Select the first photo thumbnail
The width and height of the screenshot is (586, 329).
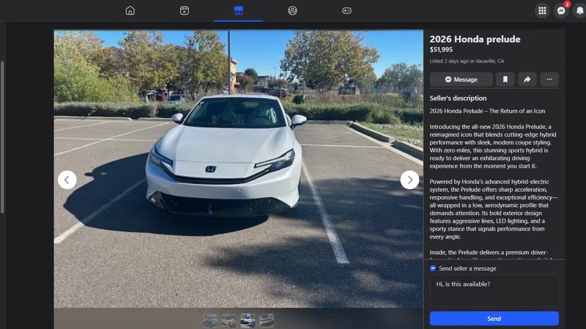point(210,320)
